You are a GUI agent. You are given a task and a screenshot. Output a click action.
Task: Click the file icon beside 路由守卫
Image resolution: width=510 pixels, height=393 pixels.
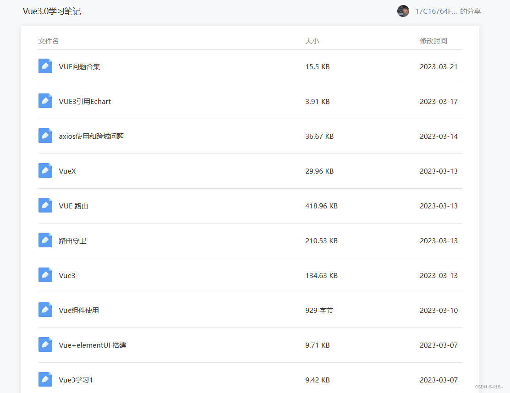click(45, 240)
